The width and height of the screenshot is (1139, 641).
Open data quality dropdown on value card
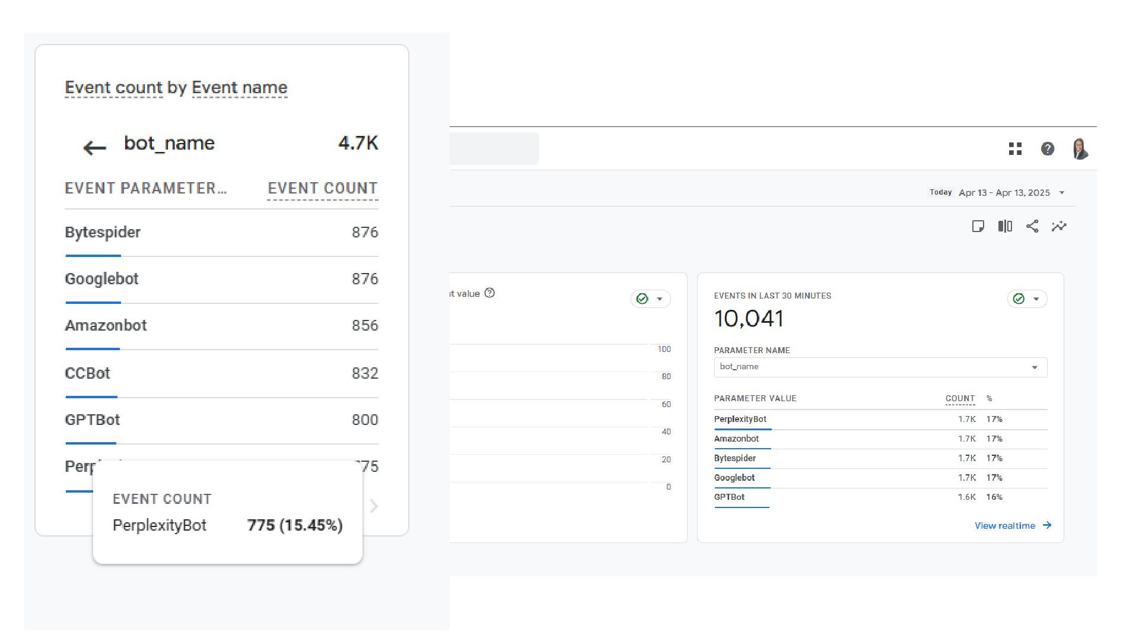[x=651, y=299]
